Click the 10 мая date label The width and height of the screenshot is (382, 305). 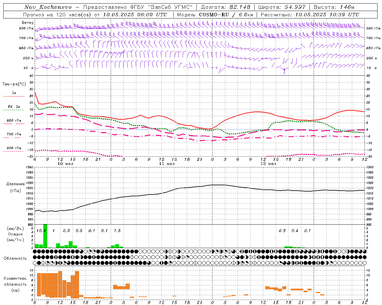(x=65, y=164)
